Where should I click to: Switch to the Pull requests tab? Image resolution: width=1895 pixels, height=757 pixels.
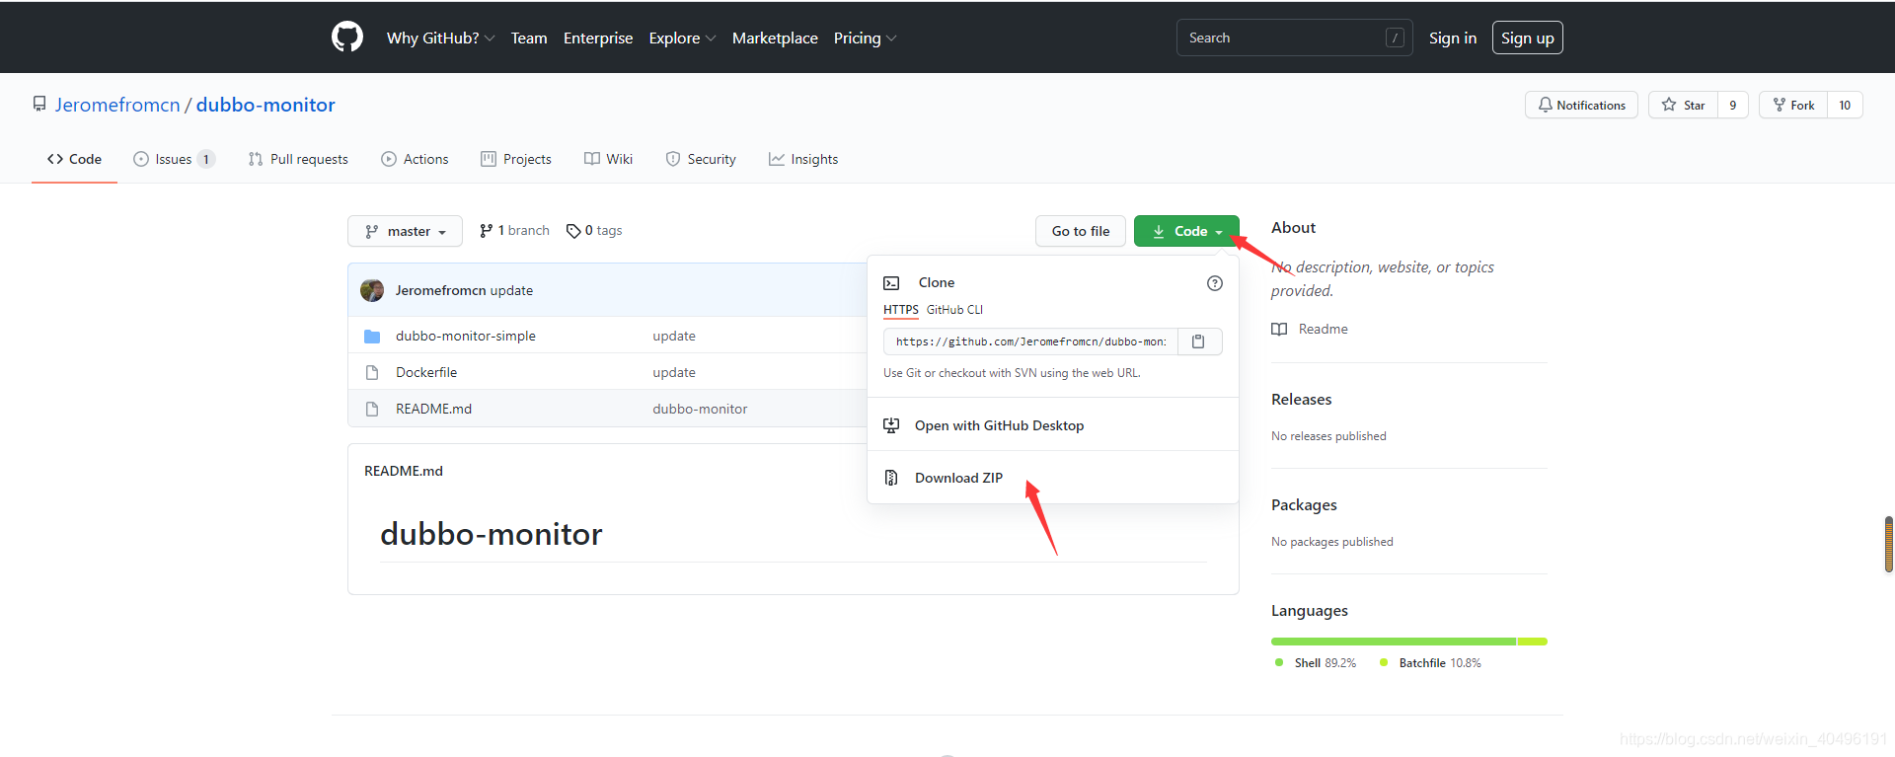[x=298, y=159]
